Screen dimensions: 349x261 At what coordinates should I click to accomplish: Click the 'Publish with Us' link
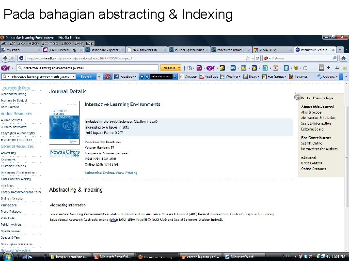(11, 224)
